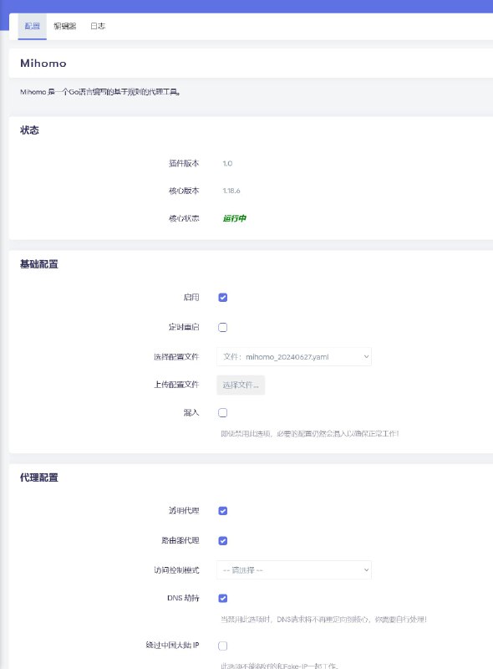Image resolution: width=493 pixels, height=669 pixels.
Task: Toggle the 路由器代理 checkbox
Action: point(222,540)
